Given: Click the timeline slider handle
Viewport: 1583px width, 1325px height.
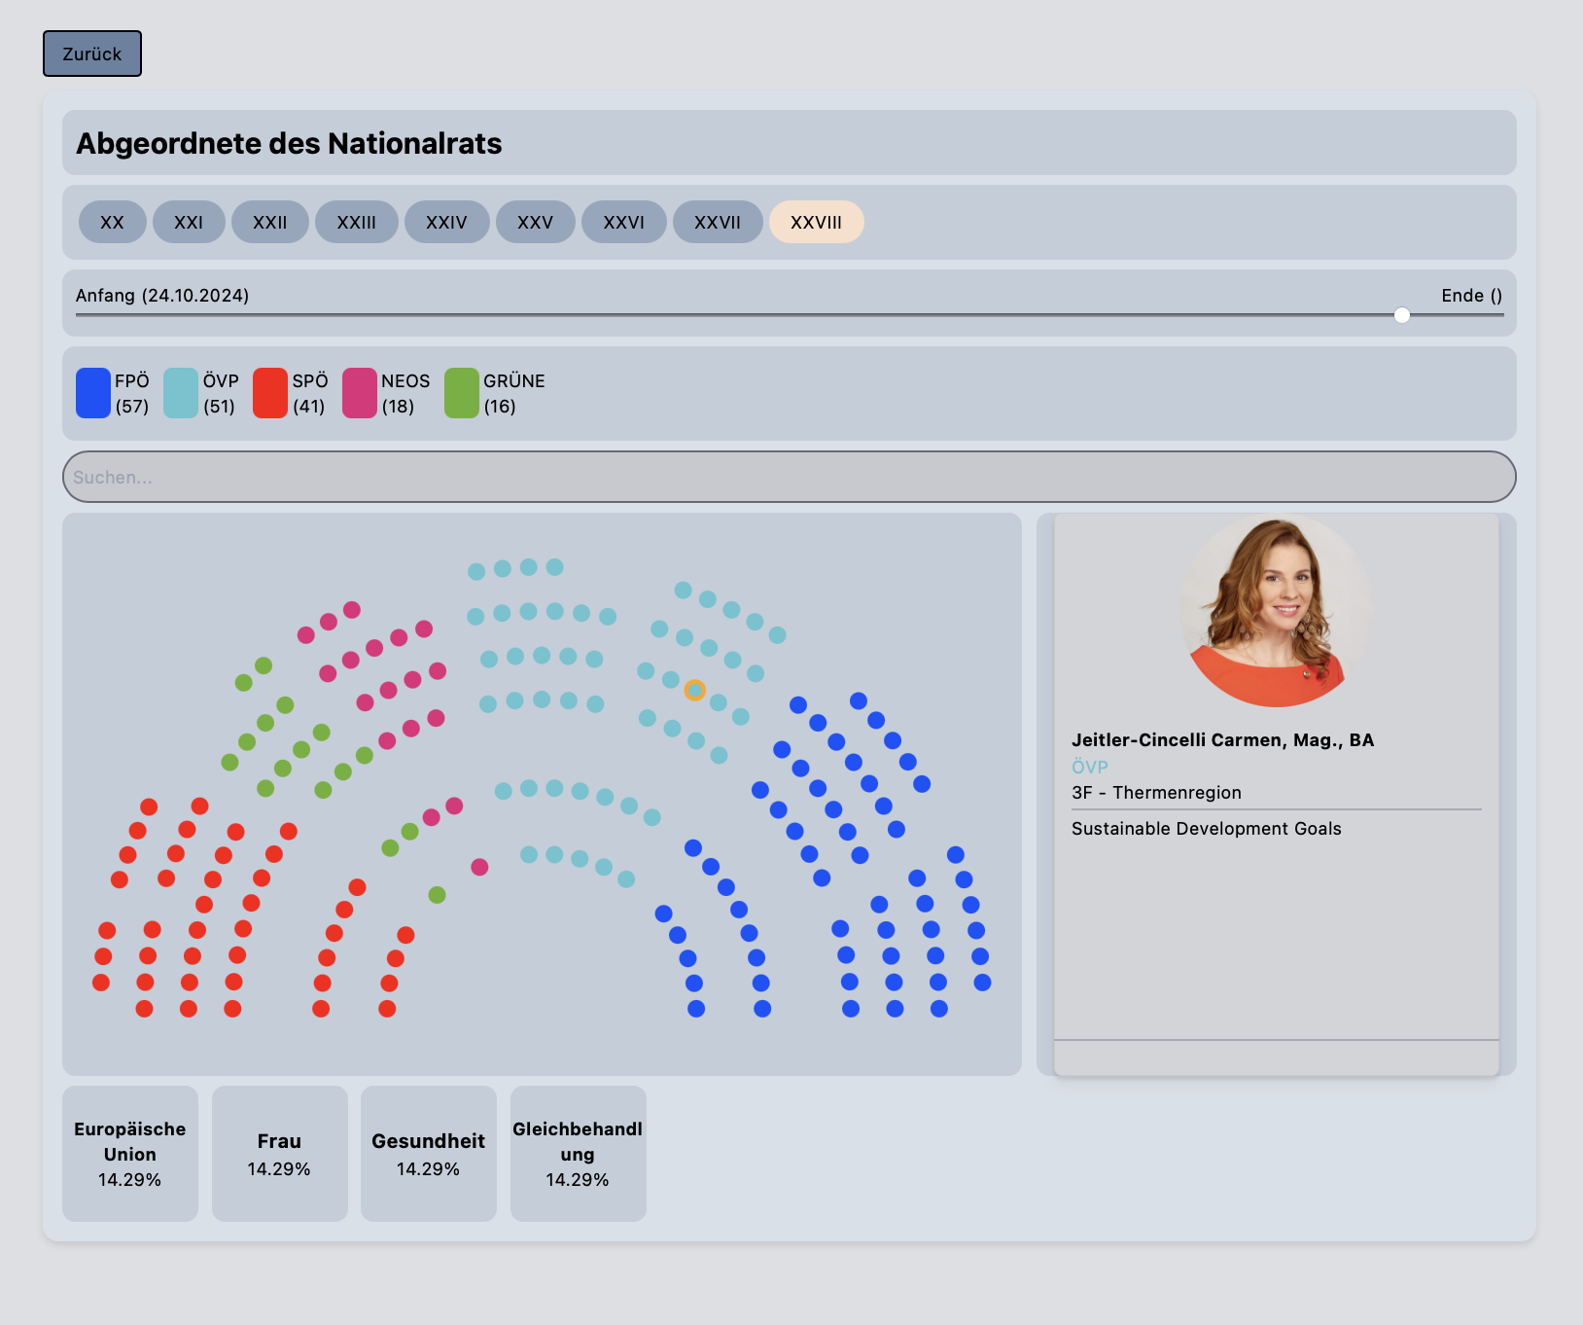Looking at the screenshot, I should (x=1401, y=314).
